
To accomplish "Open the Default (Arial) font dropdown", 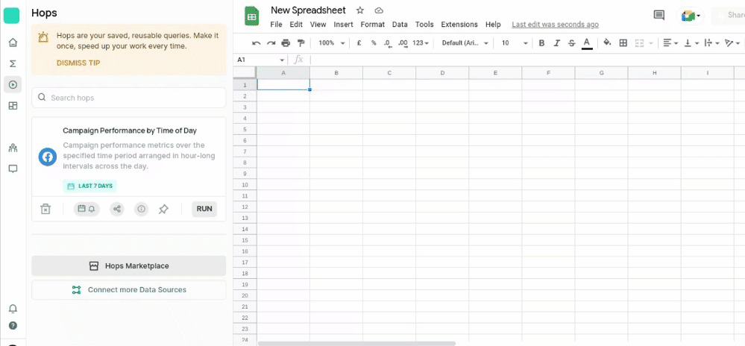I will coord(465,43).
